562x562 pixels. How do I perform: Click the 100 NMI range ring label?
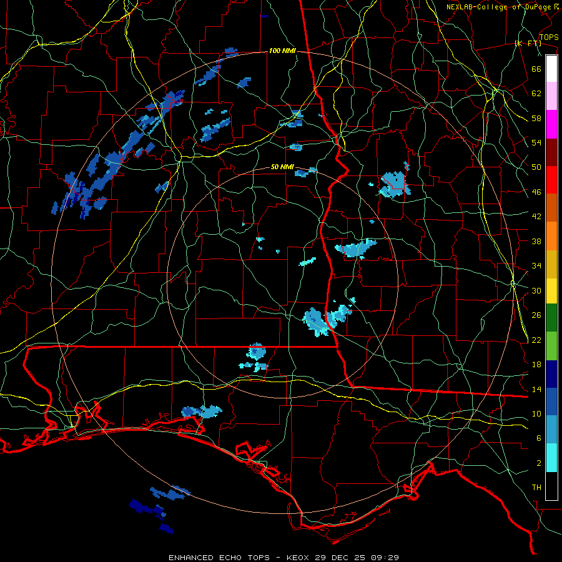[x=282, y=51]
